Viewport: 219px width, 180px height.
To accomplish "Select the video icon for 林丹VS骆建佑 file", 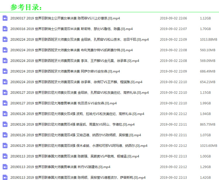I will pos(5,167).
